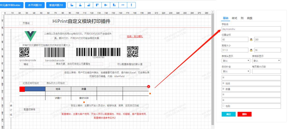Screen dimensions: 290x129
Task: Toggle the first blank column checkbox
Action: [x=223, y=77]
